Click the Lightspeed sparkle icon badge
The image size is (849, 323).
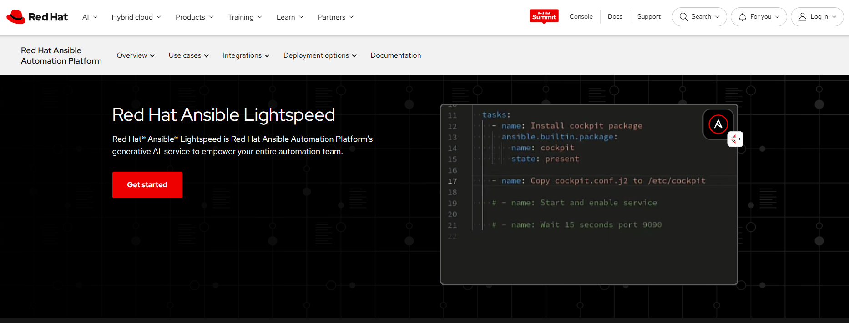click(x=735, y=139)
